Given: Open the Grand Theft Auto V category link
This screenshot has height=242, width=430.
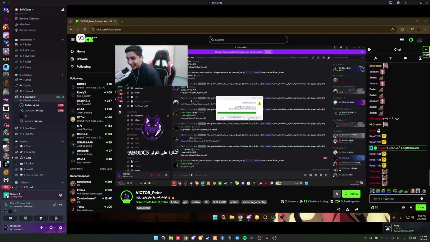Looking at the screenshot, I should point(152,202).
